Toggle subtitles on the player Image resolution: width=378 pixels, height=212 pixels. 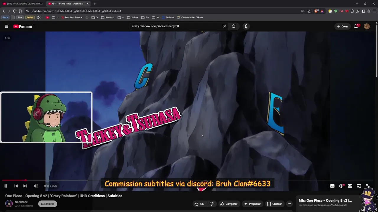[x=332, y=186]
